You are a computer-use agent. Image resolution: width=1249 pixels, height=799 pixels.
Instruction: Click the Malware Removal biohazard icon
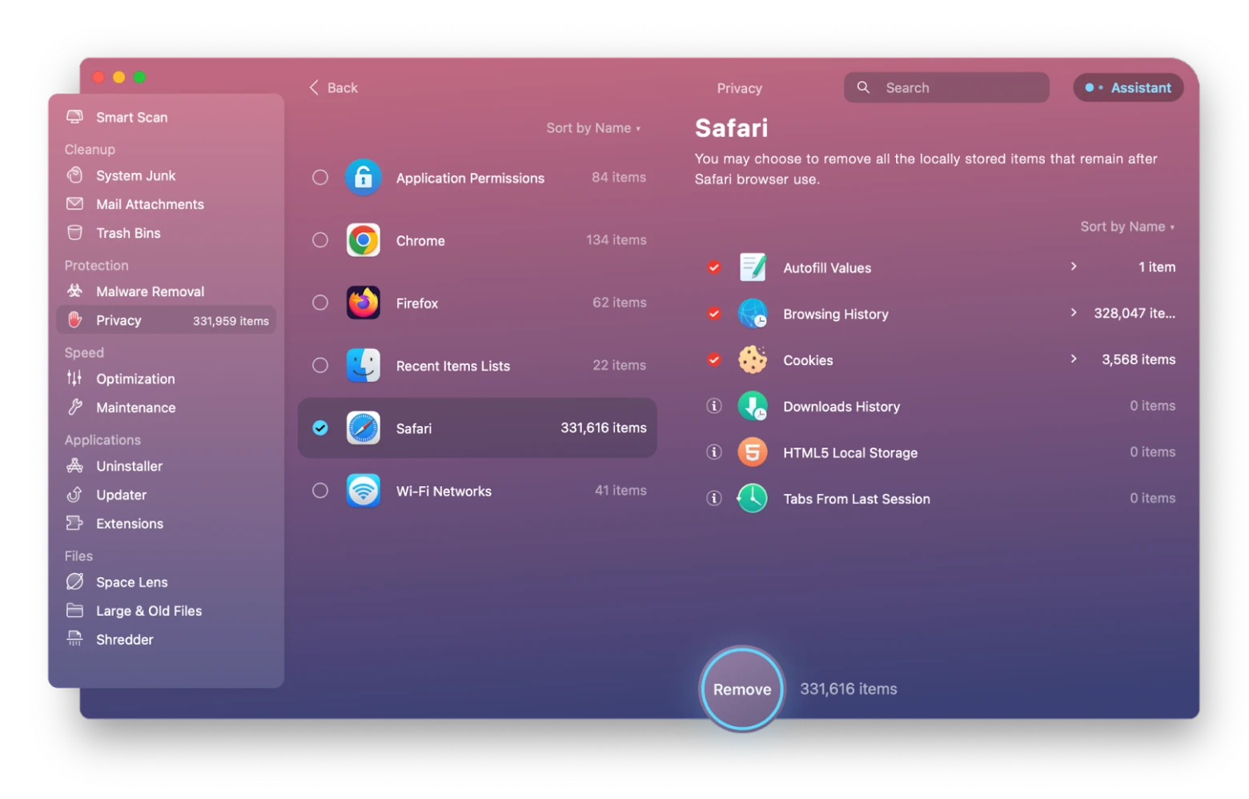pyautogui.click(x=74, y=291)
